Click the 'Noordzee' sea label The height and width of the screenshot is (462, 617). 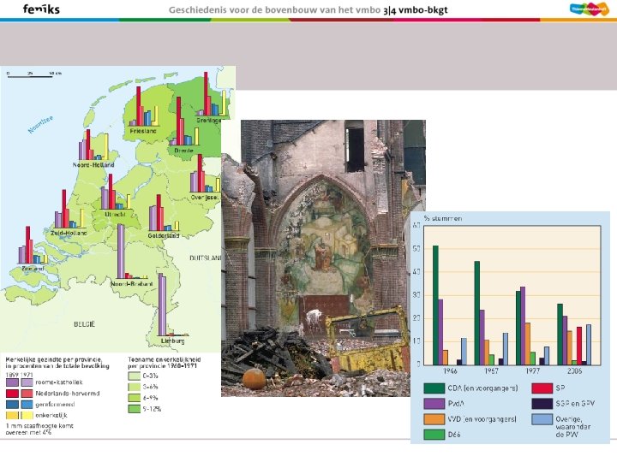click(40, 125)
